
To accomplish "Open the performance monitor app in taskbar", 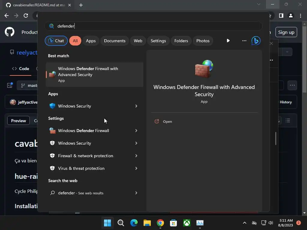I will (200, 223).
